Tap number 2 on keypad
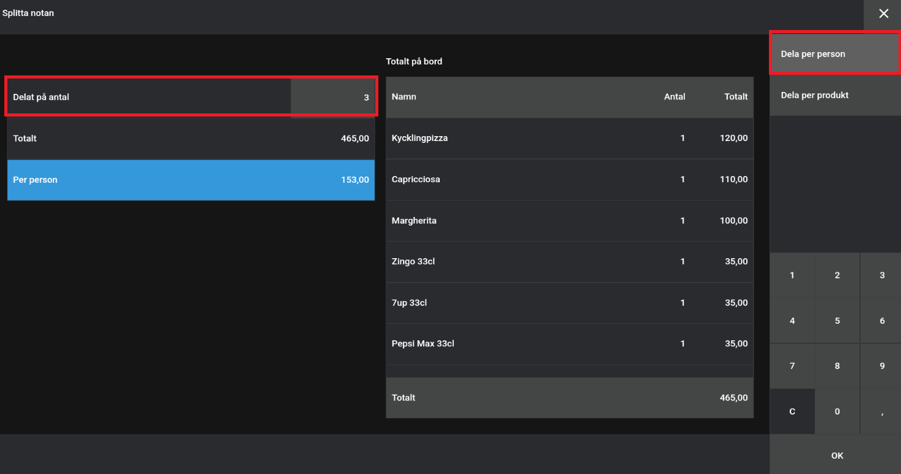 (837, 275)
